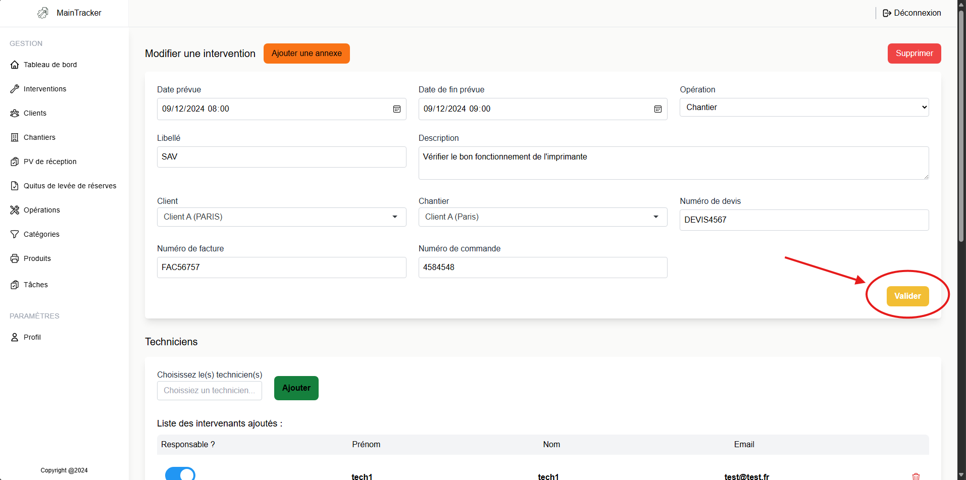Open calendar picker for Date prévue
The image size is (966, 480).
tap(397, 109)
